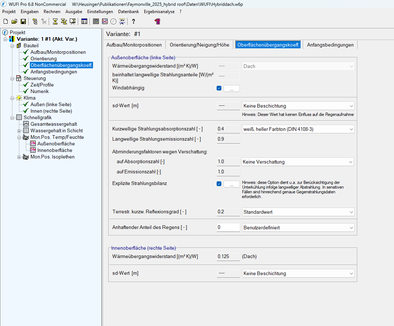Open a project file via folder icon
Image resolution: width=394 pixels, height=326 pixels.
tap(14, 21)
